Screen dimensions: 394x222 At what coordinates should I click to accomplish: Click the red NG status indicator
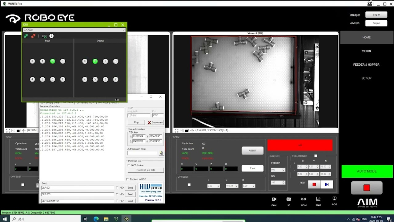(x=300, y=145)
